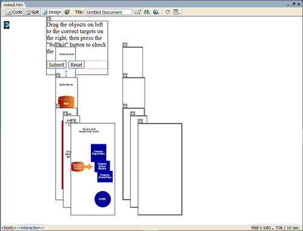Select the largest front target layer's handle
The height and width of the screenshot is (231, 303).
click(x=140, y=121)
